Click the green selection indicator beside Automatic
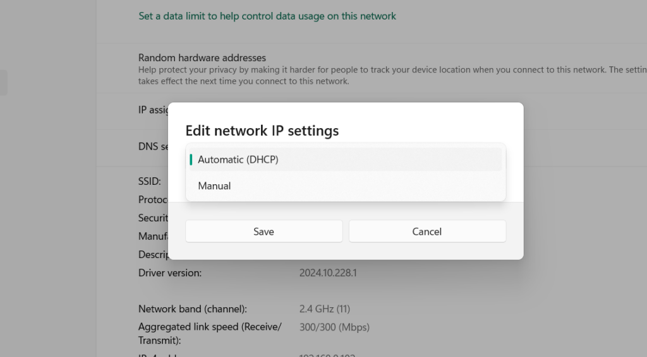Viewport: 647px width, 357px height. [x=191, y=160]
